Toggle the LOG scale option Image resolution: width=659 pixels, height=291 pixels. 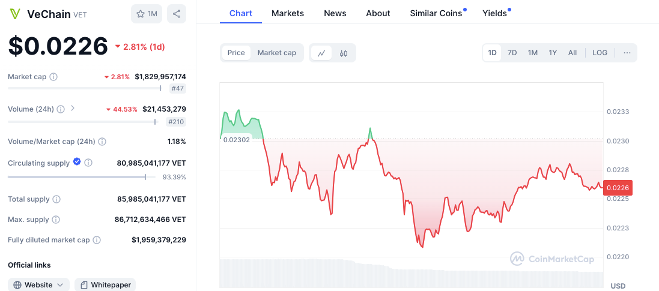(600, 53)
